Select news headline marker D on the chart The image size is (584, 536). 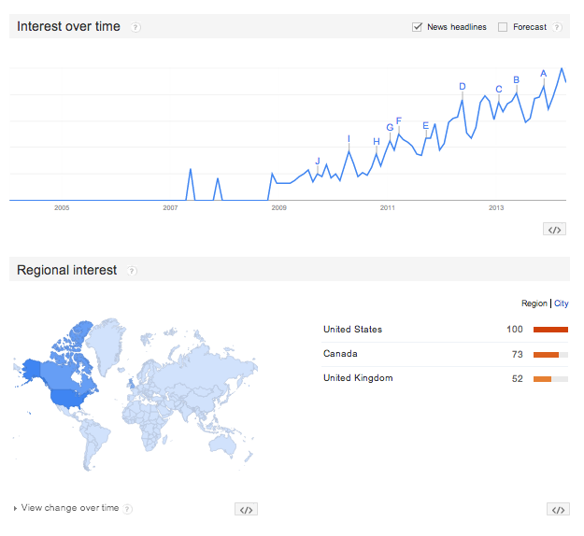tap(463, 86)
